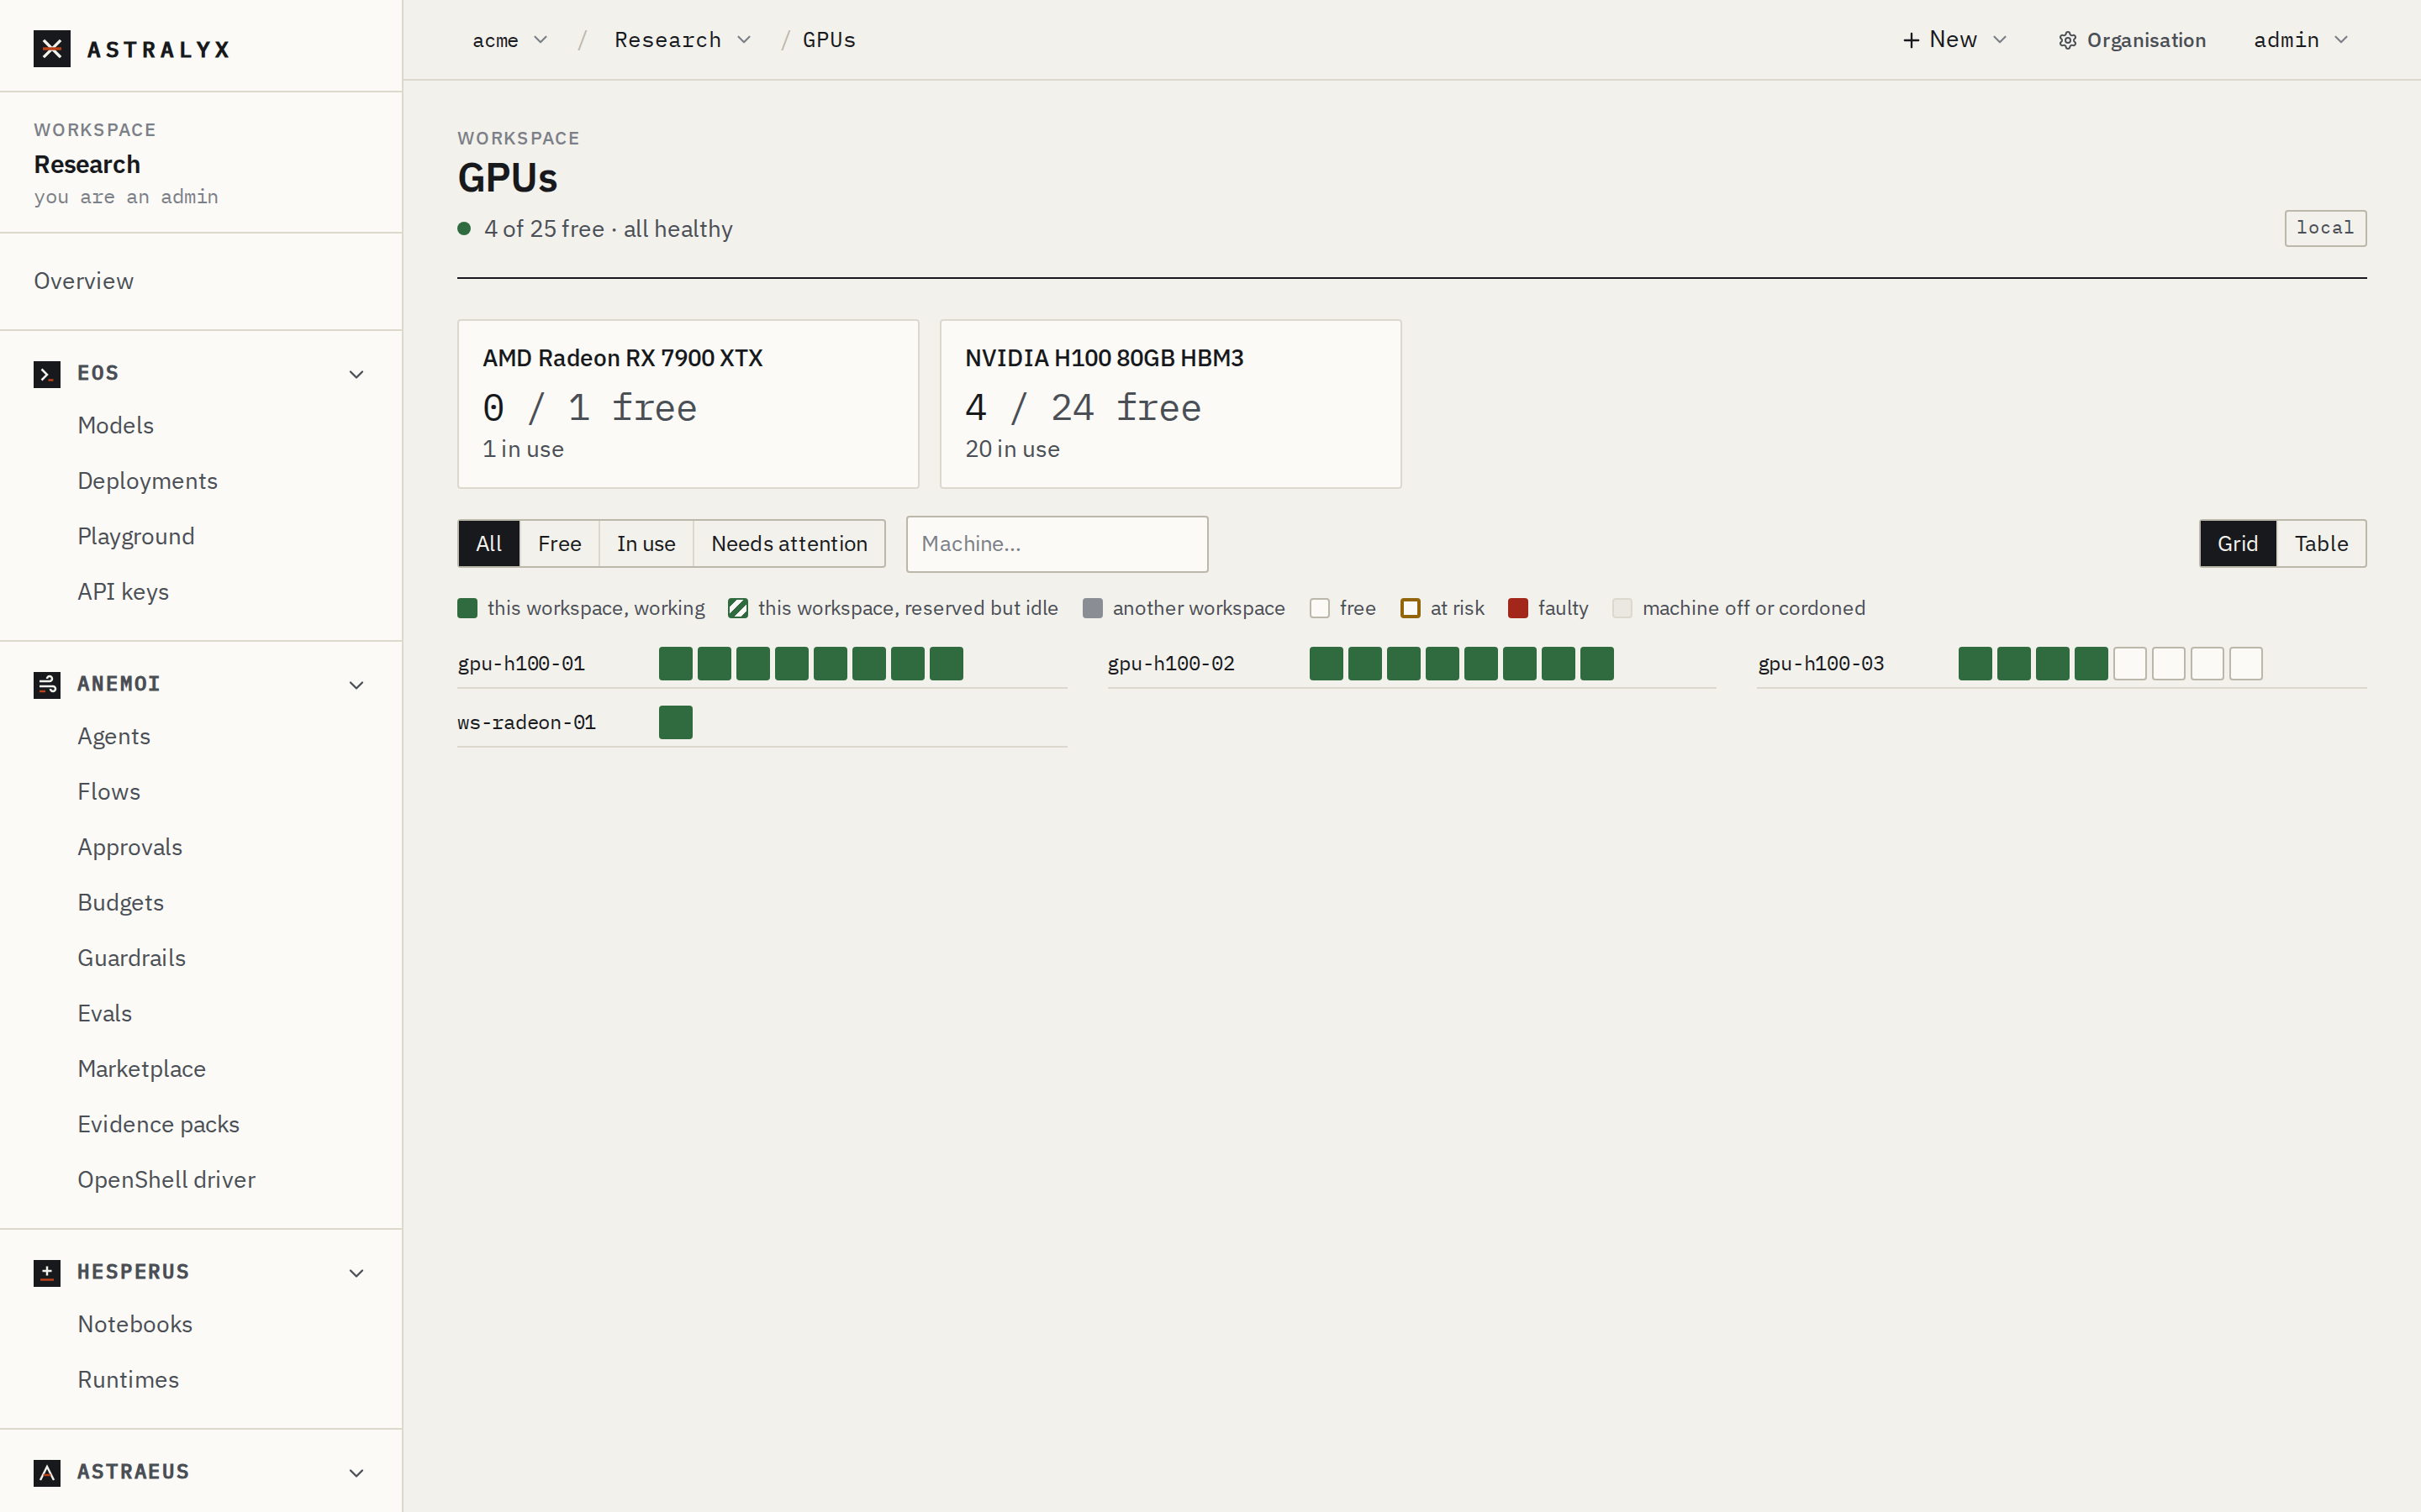Click the EOS terminal icon
Screen dimensions: 2421x1512
point(47,374)
